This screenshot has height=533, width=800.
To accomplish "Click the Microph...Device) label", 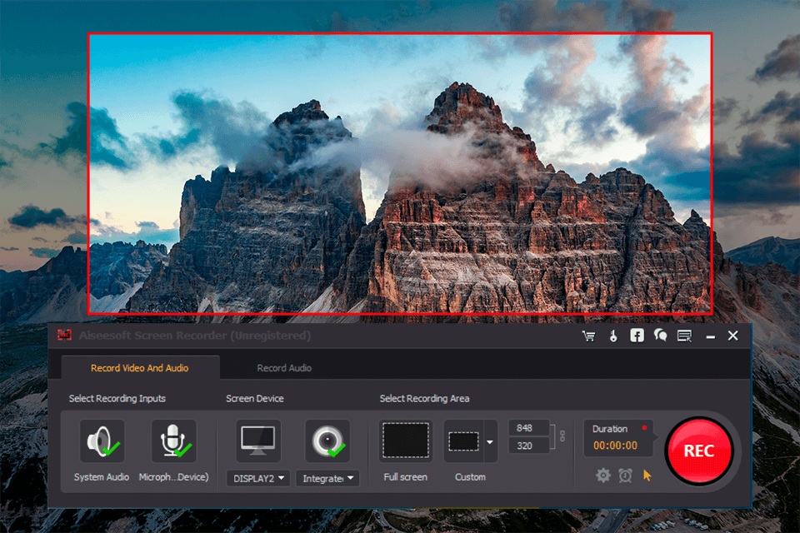I will (x=173, y=477).
